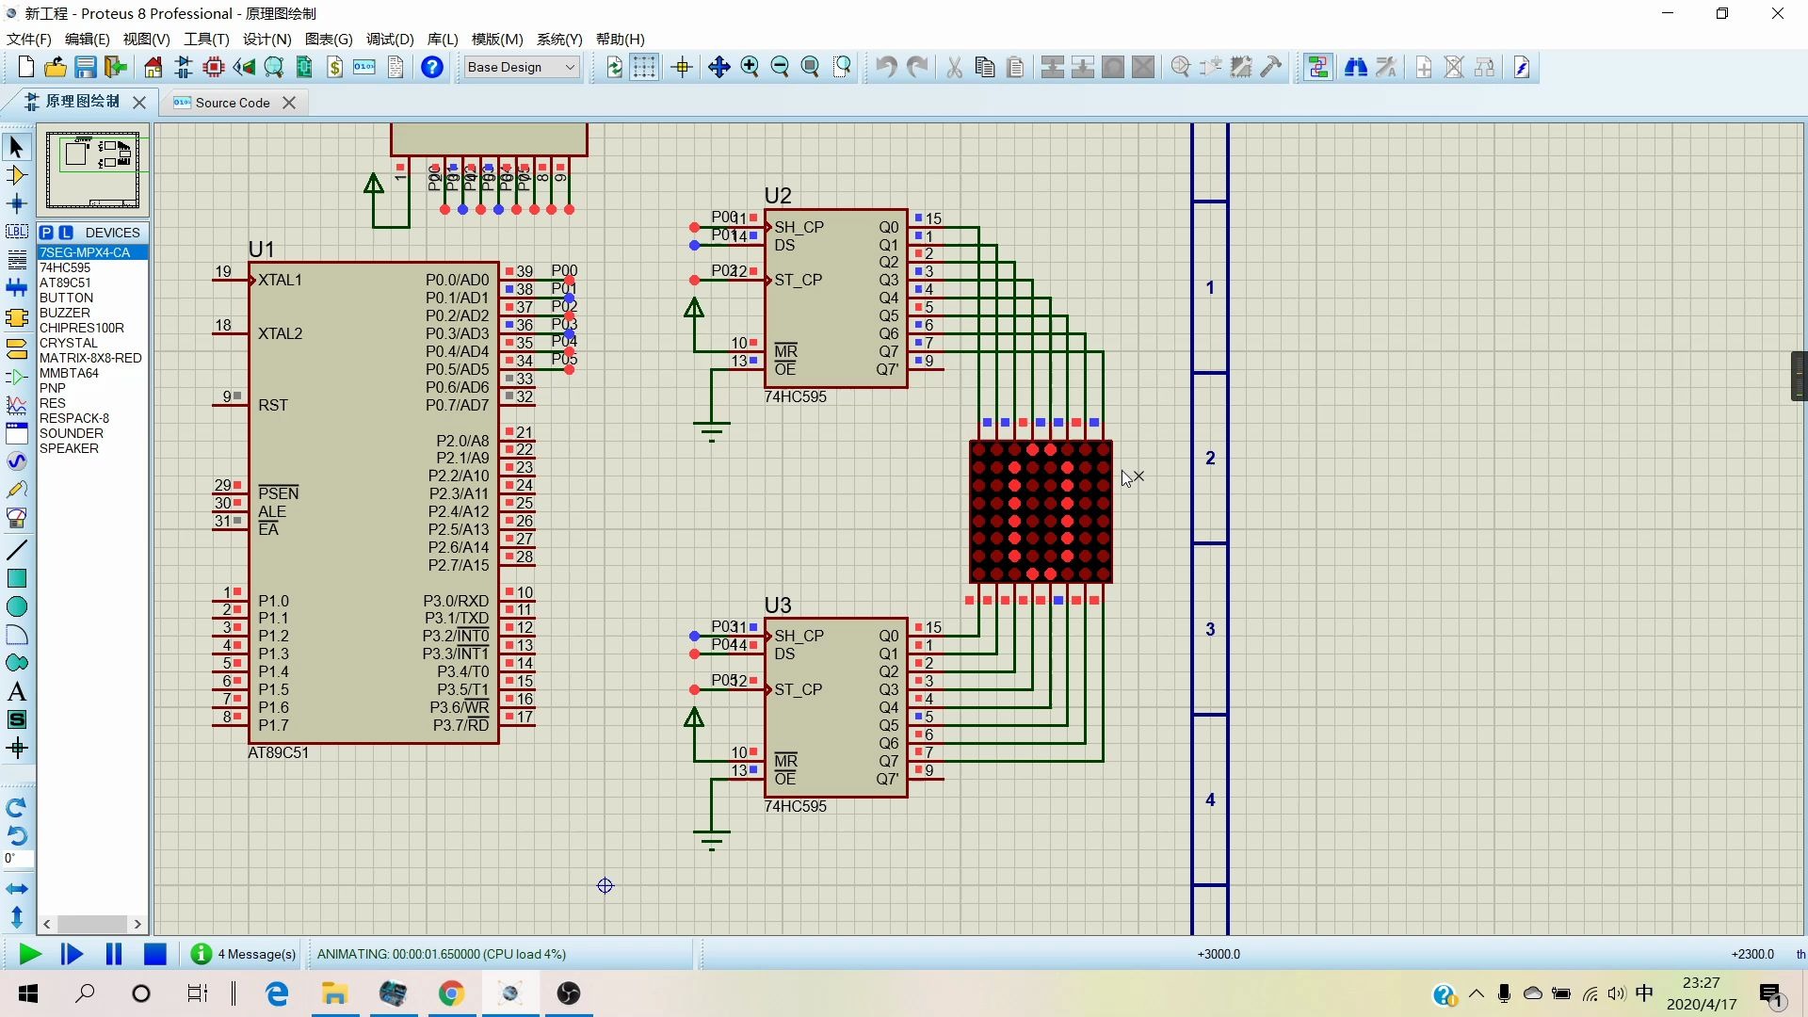Open 工具(T) menu
Viewport: 1808px width, 1017px height.
pos(206,39)
